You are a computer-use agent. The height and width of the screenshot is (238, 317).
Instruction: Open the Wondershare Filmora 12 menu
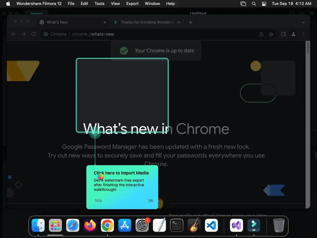tap(39, 4)
